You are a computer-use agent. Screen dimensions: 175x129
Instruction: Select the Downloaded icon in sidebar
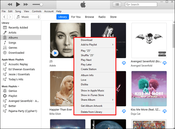[5, 53]
